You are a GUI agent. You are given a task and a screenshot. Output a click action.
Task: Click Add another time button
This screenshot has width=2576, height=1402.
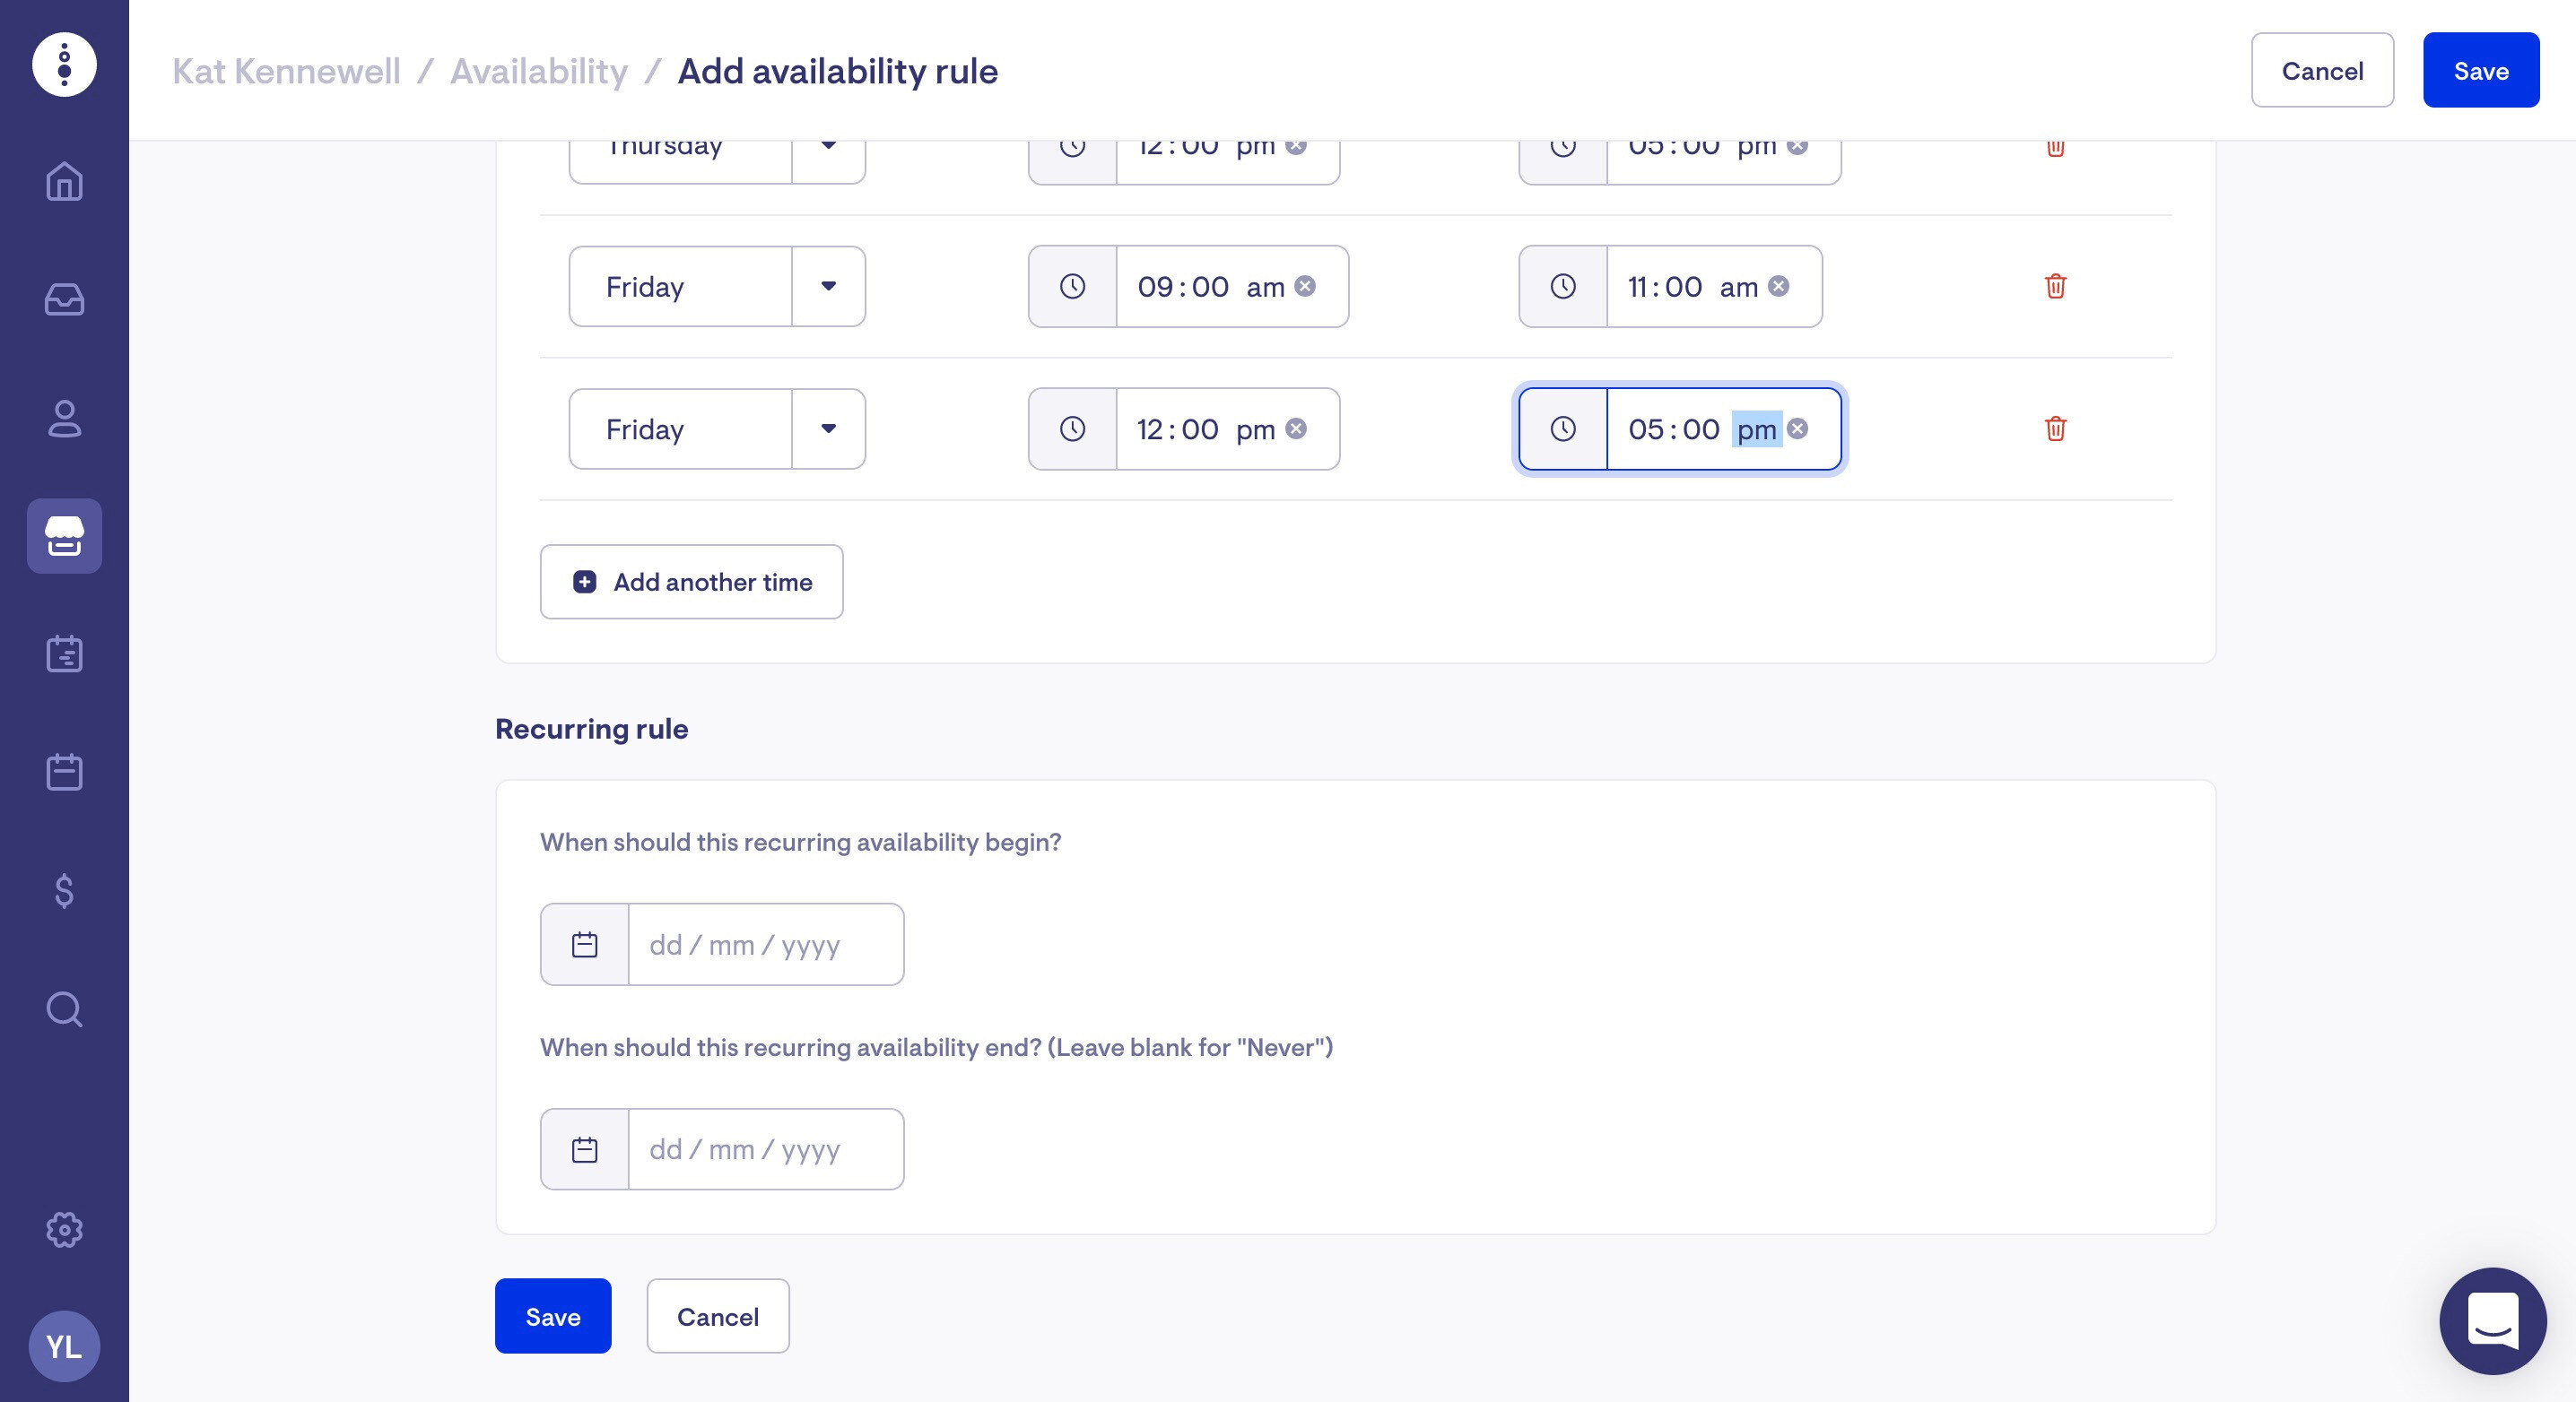click(691, 582)
